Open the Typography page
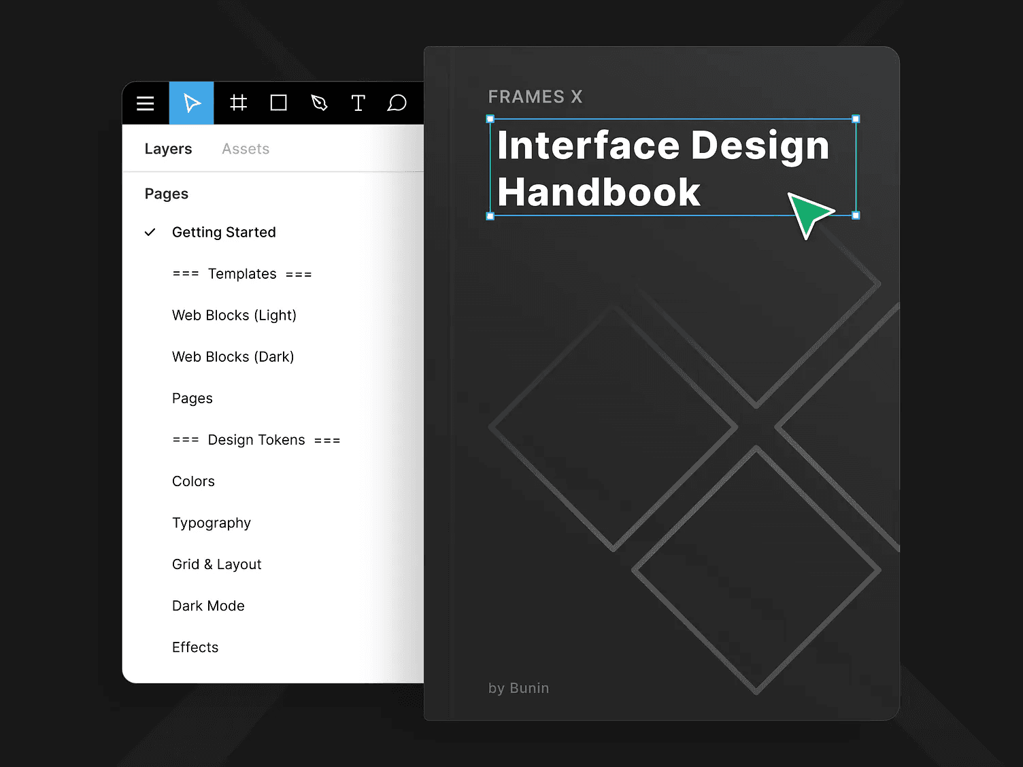 click(212, 522)
